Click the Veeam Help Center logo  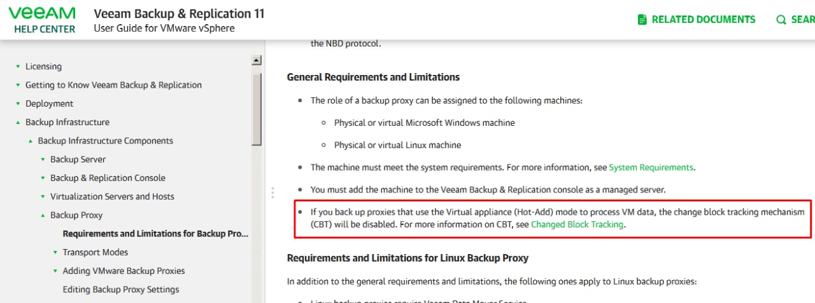(x=42, y=20)
